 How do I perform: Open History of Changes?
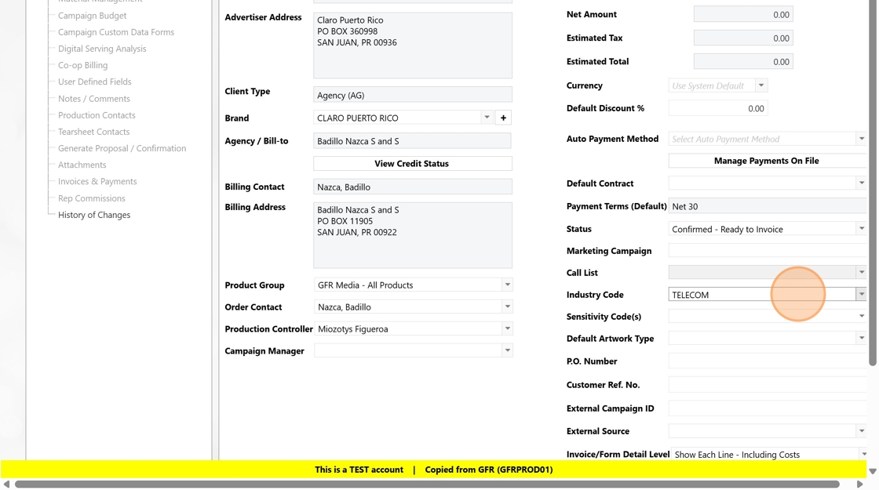[94, 215]
